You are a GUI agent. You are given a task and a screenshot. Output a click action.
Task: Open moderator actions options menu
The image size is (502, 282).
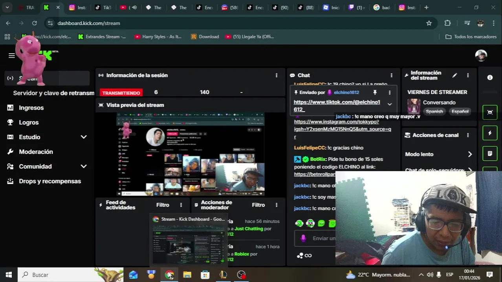(277, 205)
